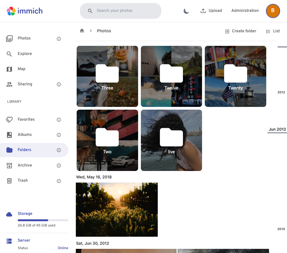Click the Create folder button

click(x=241, y=31)
